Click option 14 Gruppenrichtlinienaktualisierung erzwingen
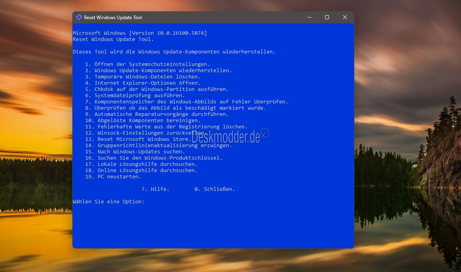 159,146
